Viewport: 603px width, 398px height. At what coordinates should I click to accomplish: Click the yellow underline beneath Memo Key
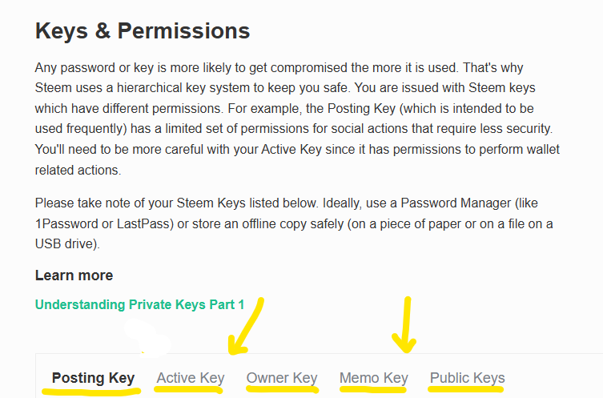(374, 390)
